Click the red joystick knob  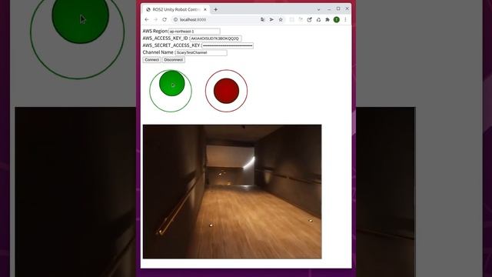[226, 91]
